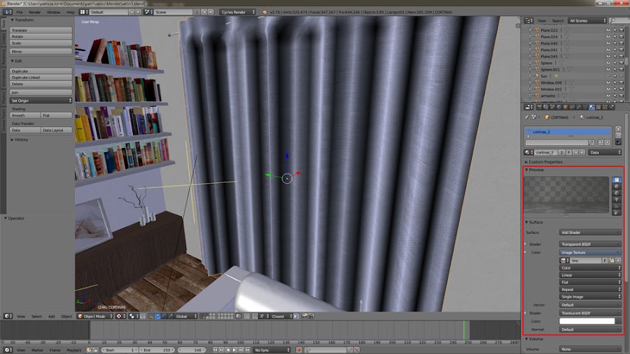The width and height of the screenshot is (630, 354).
Task: Open image file folder for lino texture
Action: (612, 260)
